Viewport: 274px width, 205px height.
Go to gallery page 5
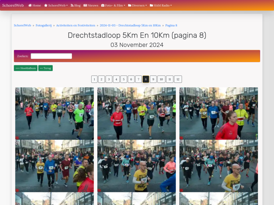tap(124, 79)
